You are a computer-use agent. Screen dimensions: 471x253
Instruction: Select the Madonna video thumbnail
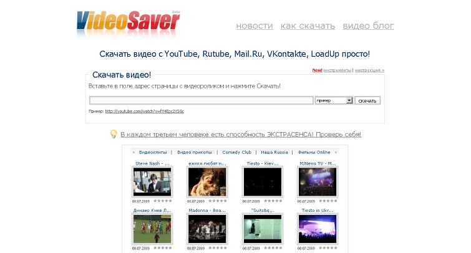pyautogui.click(x=207, y=229)
